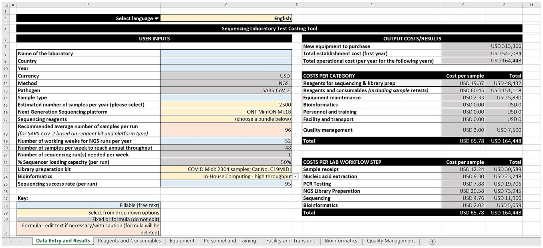Click the Sequencing Laboratory Test Costing Tool title

pyautogui.click(x=269, y=29)
